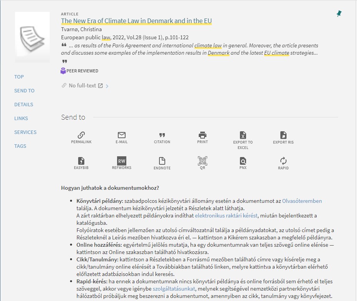Jump to Details section
The image size is (357, 301).
(23, 104)
